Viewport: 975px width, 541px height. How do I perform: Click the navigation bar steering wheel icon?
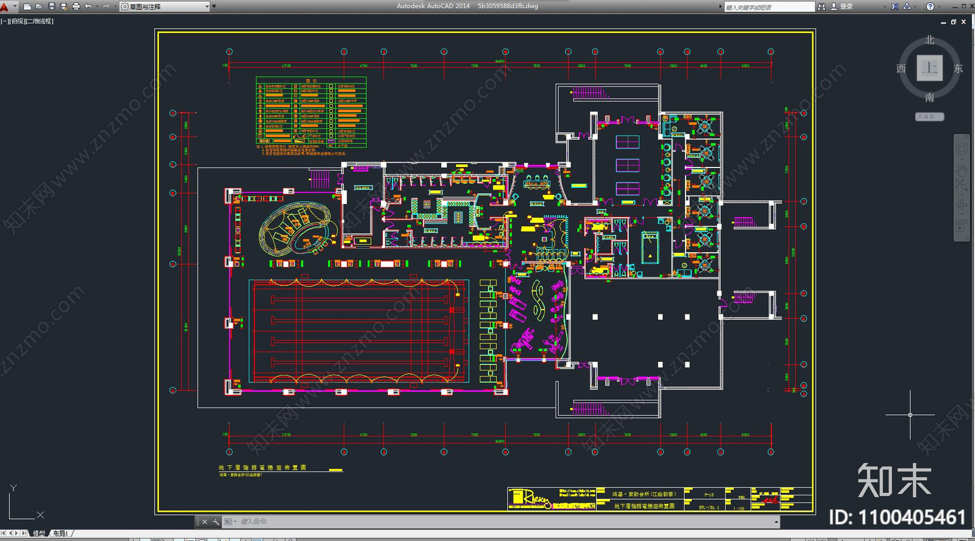pos(962,149)
